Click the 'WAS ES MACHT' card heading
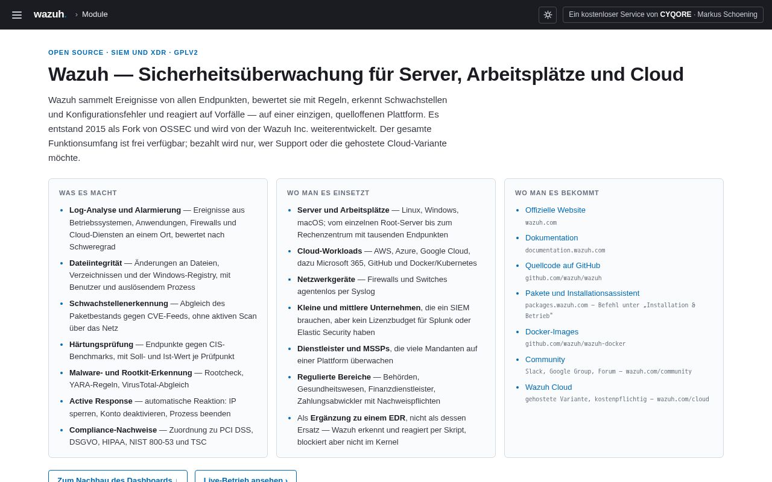The height and width of the screenshot is (482, 772). point(88,193)
